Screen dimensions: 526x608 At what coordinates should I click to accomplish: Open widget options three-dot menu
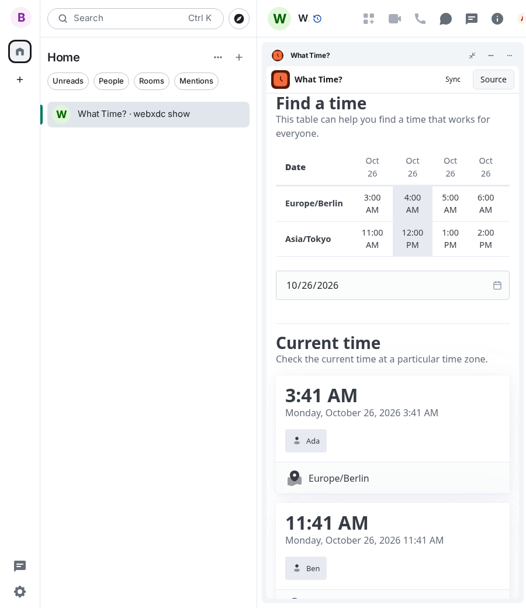point(509,56)
